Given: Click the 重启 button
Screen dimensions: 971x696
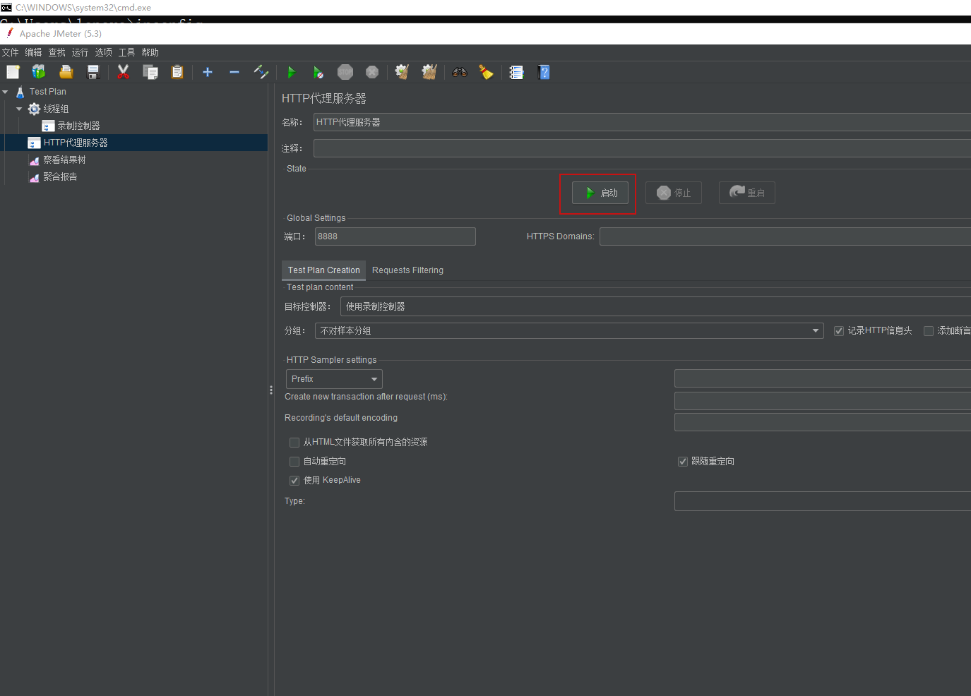Looking at the screenshot, I should tap(747, 193).
